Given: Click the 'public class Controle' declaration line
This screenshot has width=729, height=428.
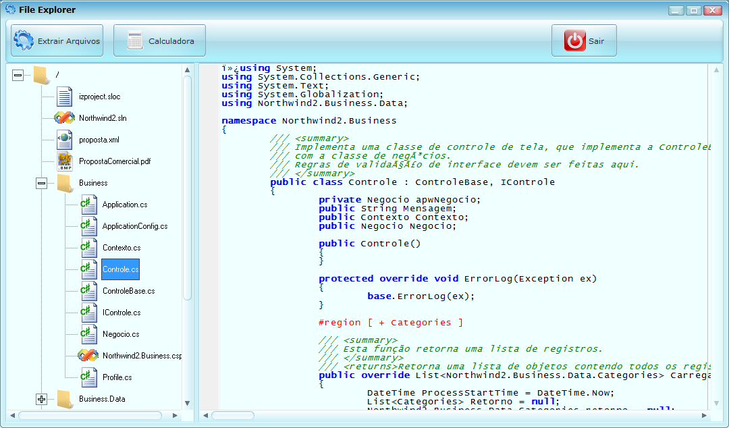Looking at the screenshot, I should [412, 182].
